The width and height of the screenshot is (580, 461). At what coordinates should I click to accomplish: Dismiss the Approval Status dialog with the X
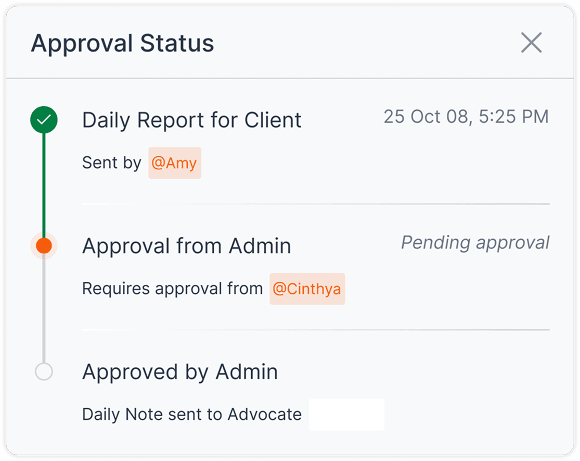[532, 43]
